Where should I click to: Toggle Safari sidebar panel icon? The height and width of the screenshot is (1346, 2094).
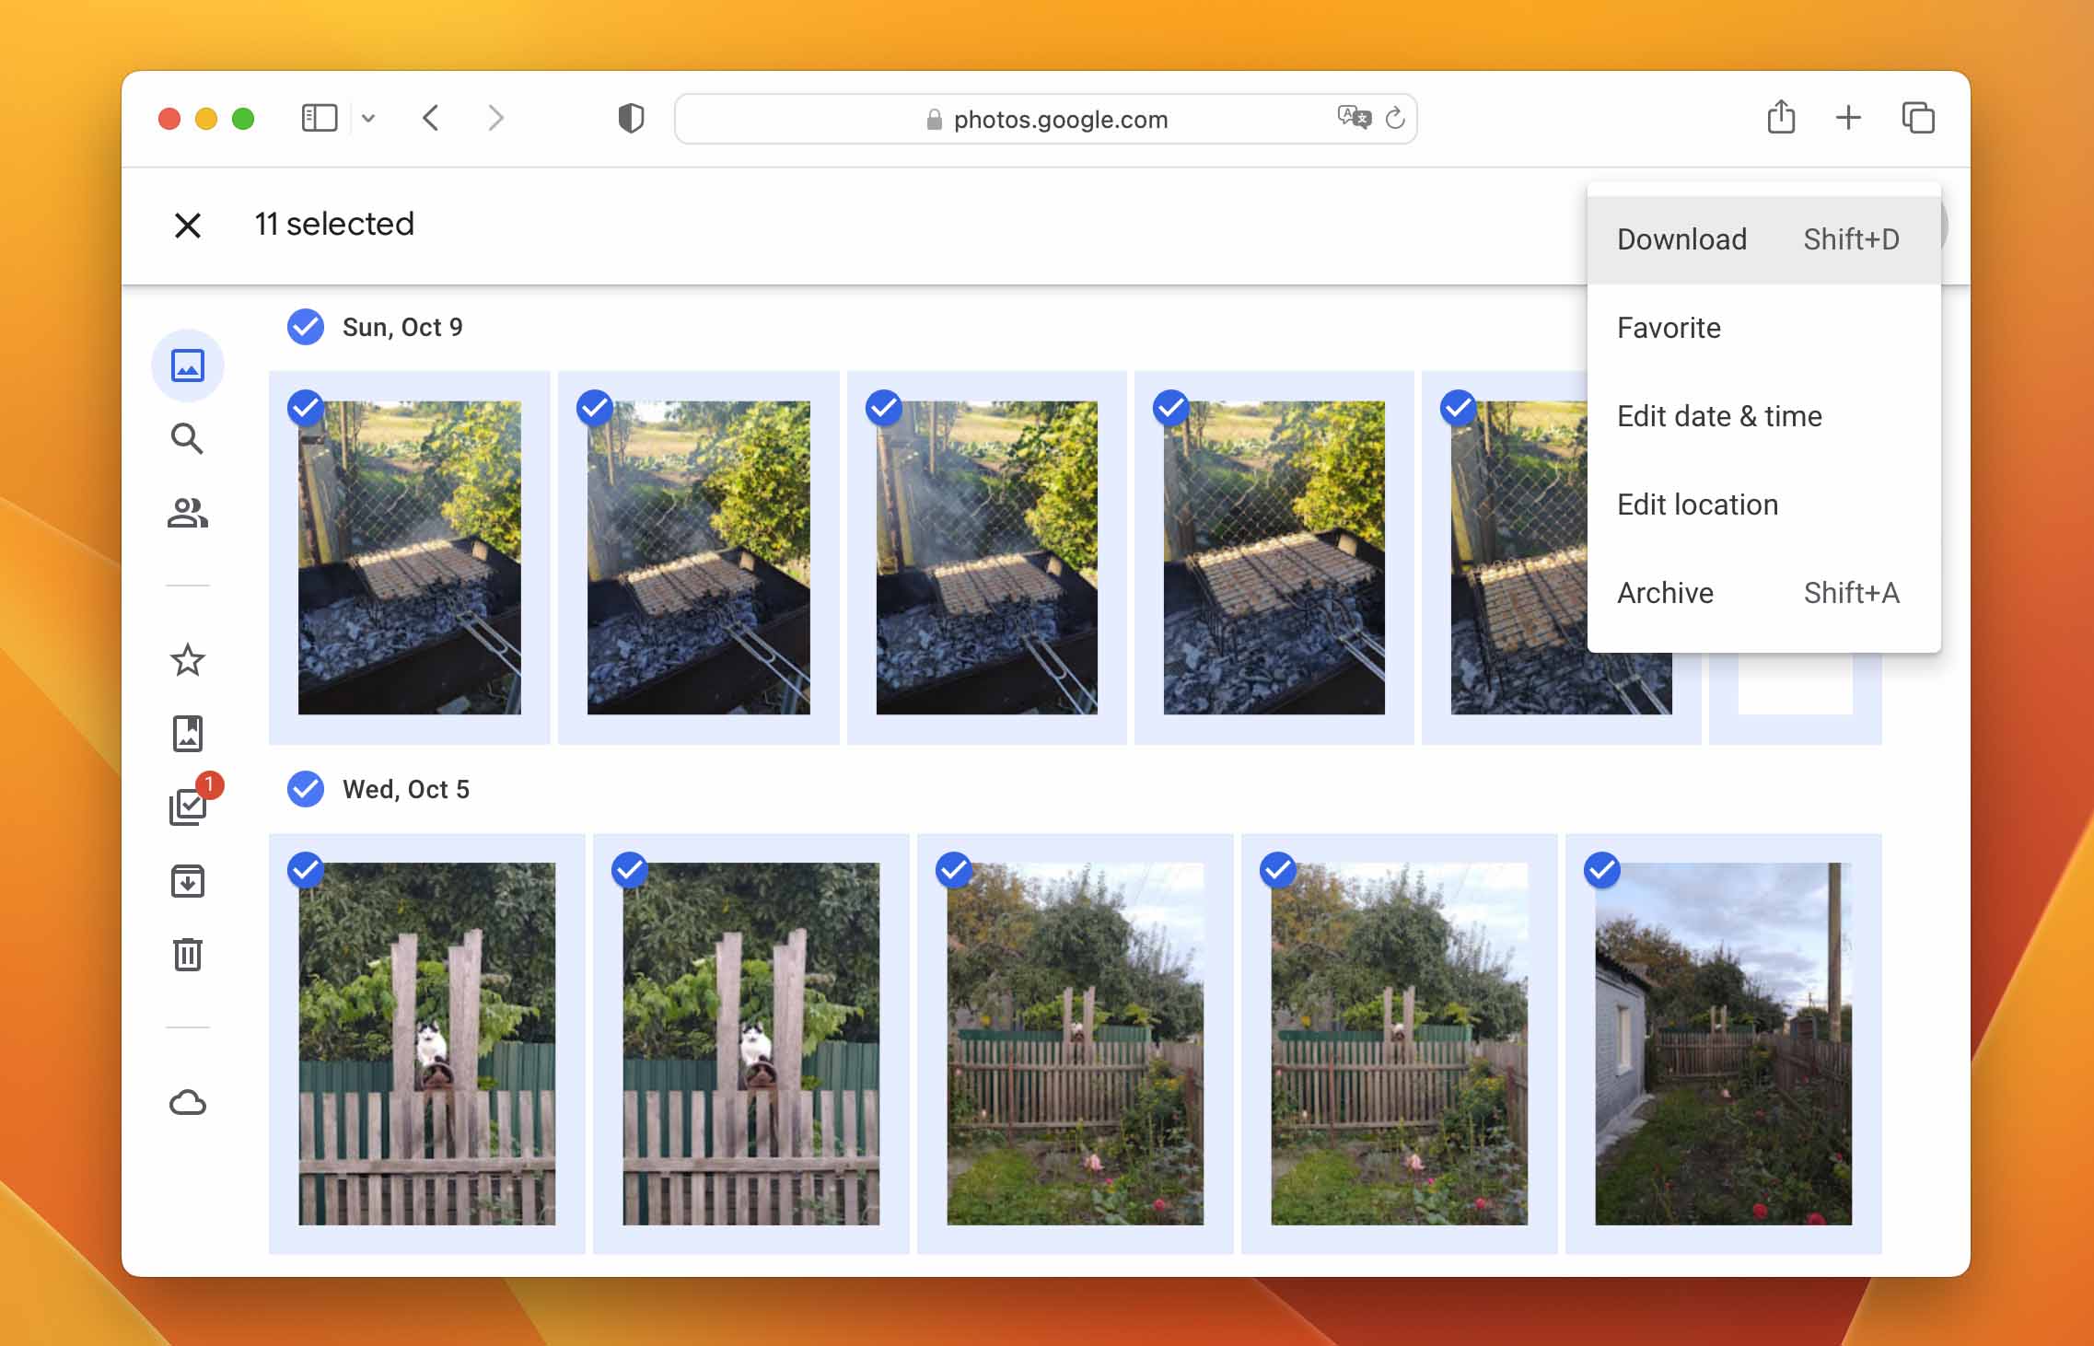coord(320,118)
